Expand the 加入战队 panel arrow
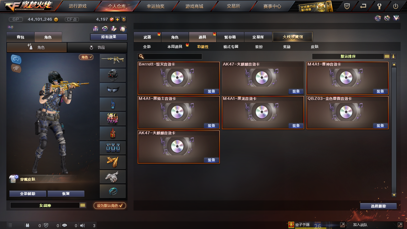The height and width of the screenshot is (229, 407). pos(400,225)
